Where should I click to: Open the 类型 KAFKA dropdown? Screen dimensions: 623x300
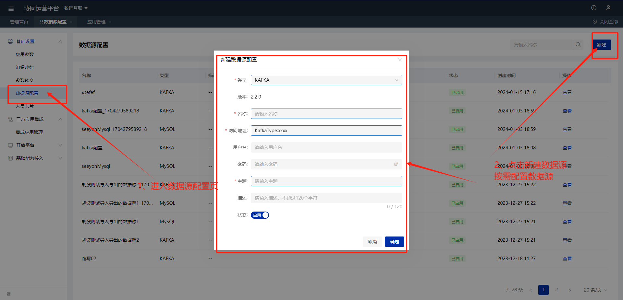pos(326,80)
